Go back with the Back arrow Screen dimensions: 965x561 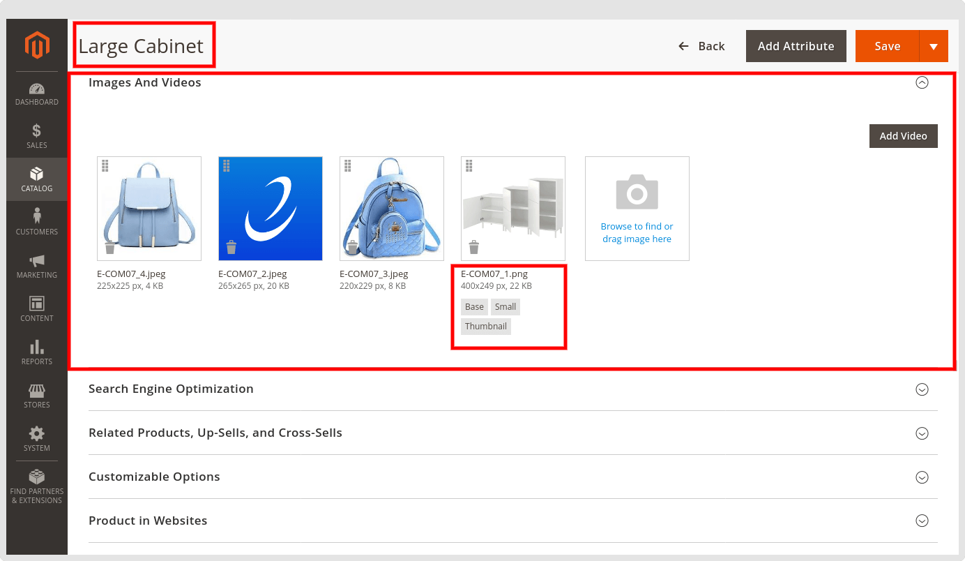coord(701,46)
